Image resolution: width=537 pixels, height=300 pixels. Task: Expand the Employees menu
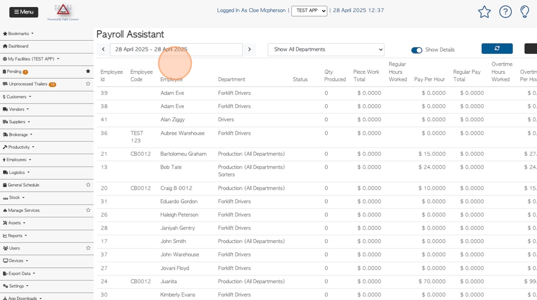[x=17, y=160]
